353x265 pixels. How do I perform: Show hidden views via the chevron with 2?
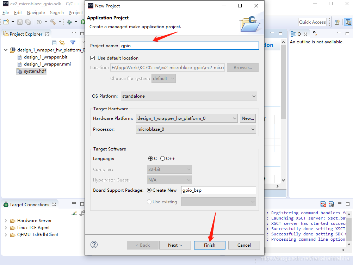[315, 33]
